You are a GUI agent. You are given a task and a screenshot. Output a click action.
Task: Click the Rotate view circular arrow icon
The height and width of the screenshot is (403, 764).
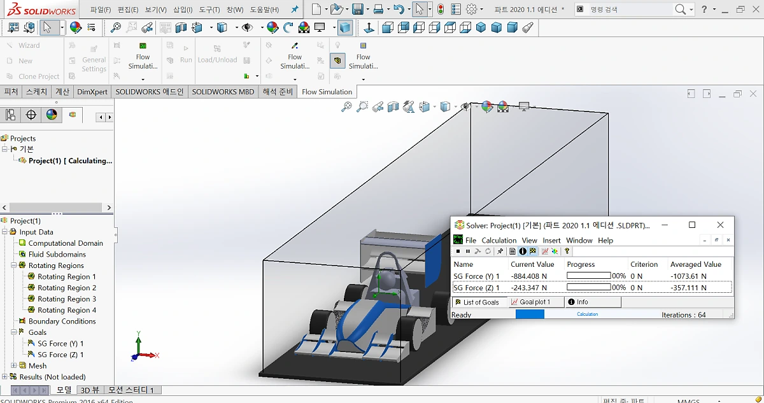coord(288,28)
